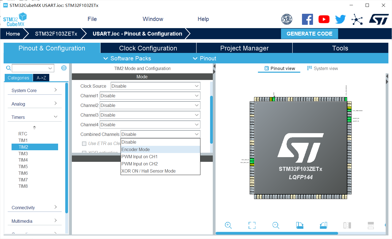392x239 pixels.
Task: Expand the Analog category
Action: click(34, 104)
